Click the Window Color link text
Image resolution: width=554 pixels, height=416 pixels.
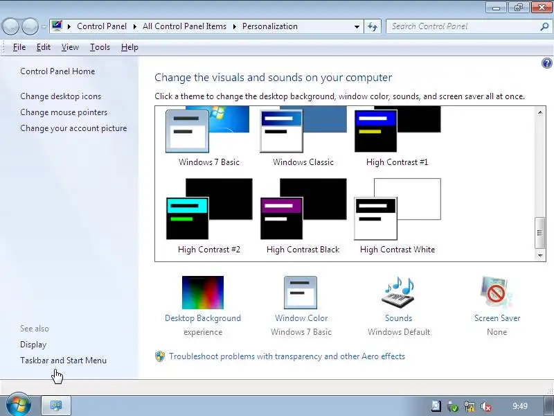pyautogui.click(x=301, y=318)
